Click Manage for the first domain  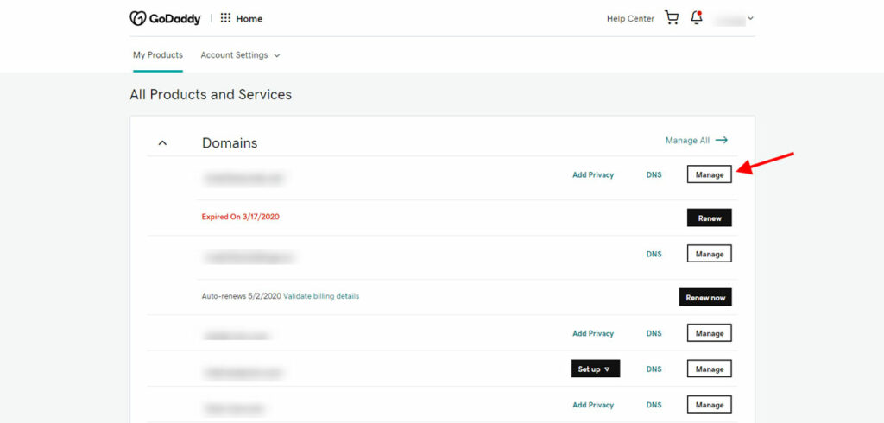tap(710, 174)
